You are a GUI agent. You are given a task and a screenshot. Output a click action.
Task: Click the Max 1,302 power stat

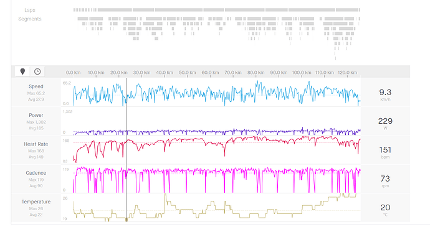(36, 122)
